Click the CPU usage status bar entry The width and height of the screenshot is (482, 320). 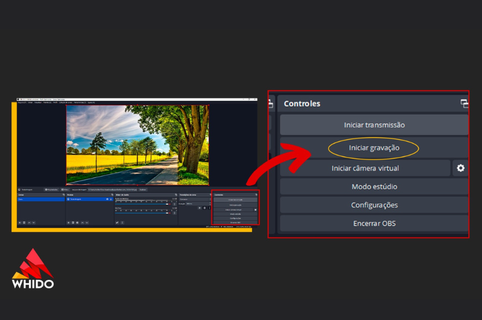tap(244, 227)
